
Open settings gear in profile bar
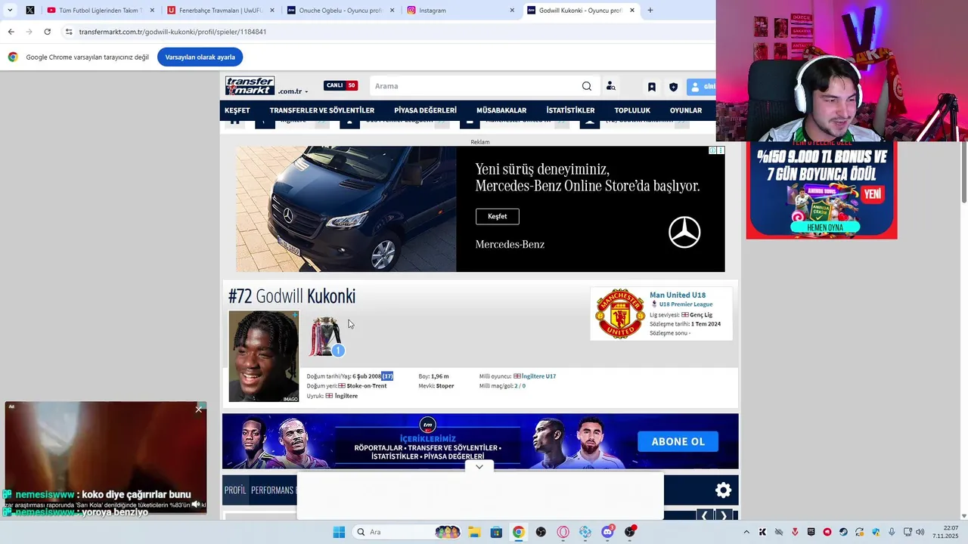point(724,490)
